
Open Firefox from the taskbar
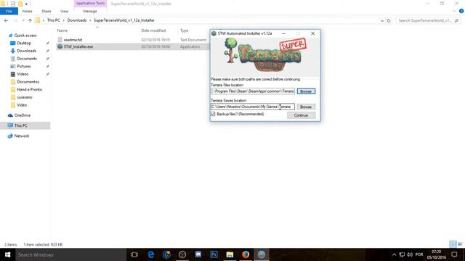pos(246,254)
